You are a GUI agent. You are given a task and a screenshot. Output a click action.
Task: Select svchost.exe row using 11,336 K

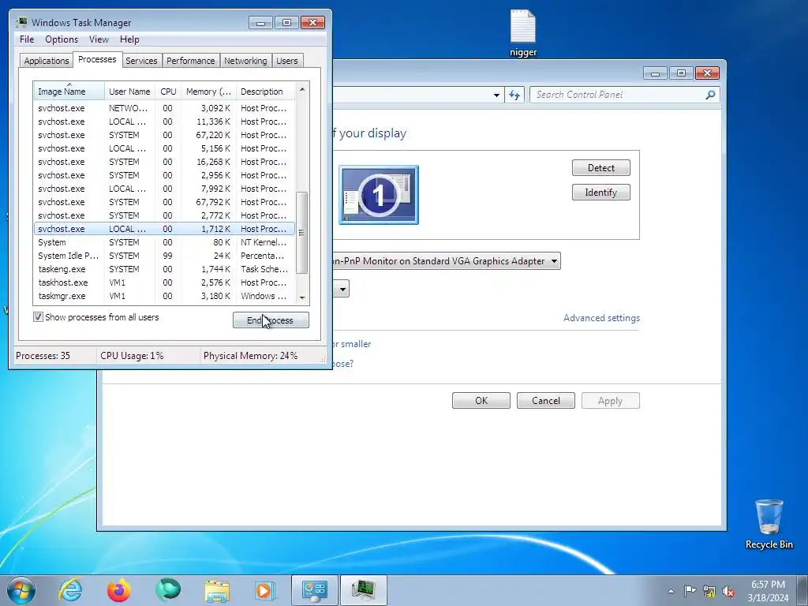(x=164, y=122)
